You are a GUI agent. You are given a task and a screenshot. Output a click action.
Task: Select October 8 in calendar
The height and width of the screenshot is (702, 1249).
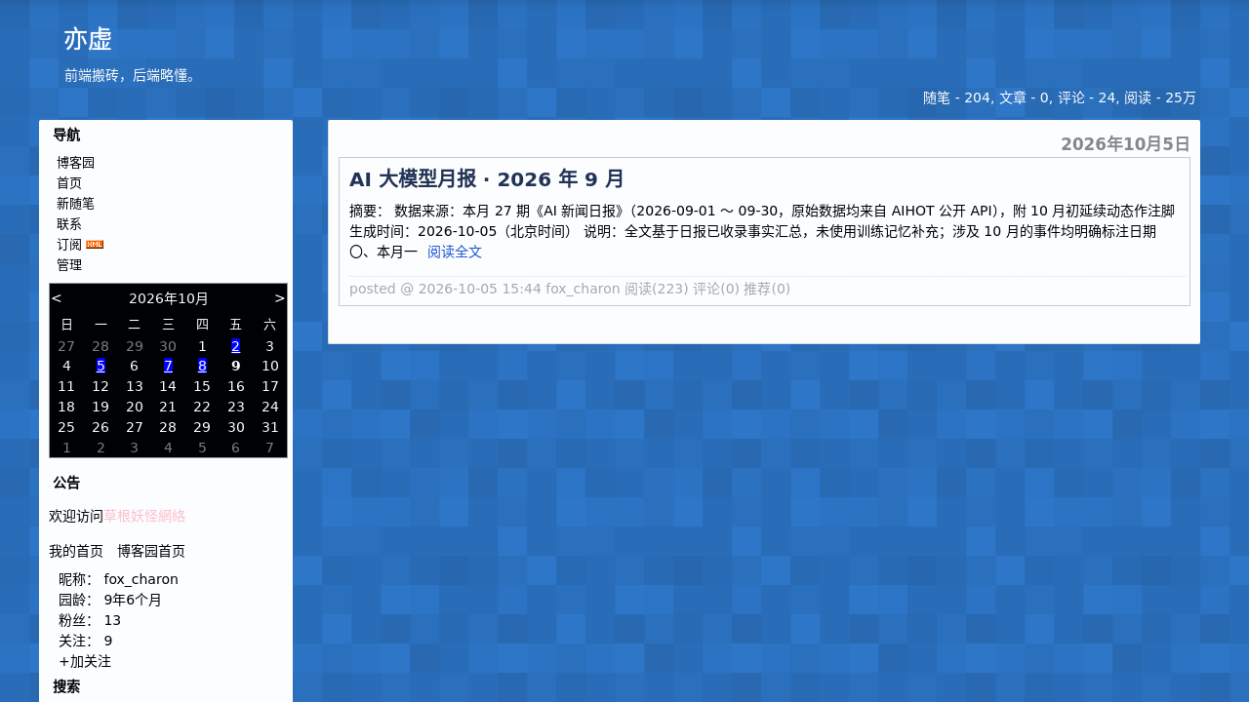(x=202, y=367)
